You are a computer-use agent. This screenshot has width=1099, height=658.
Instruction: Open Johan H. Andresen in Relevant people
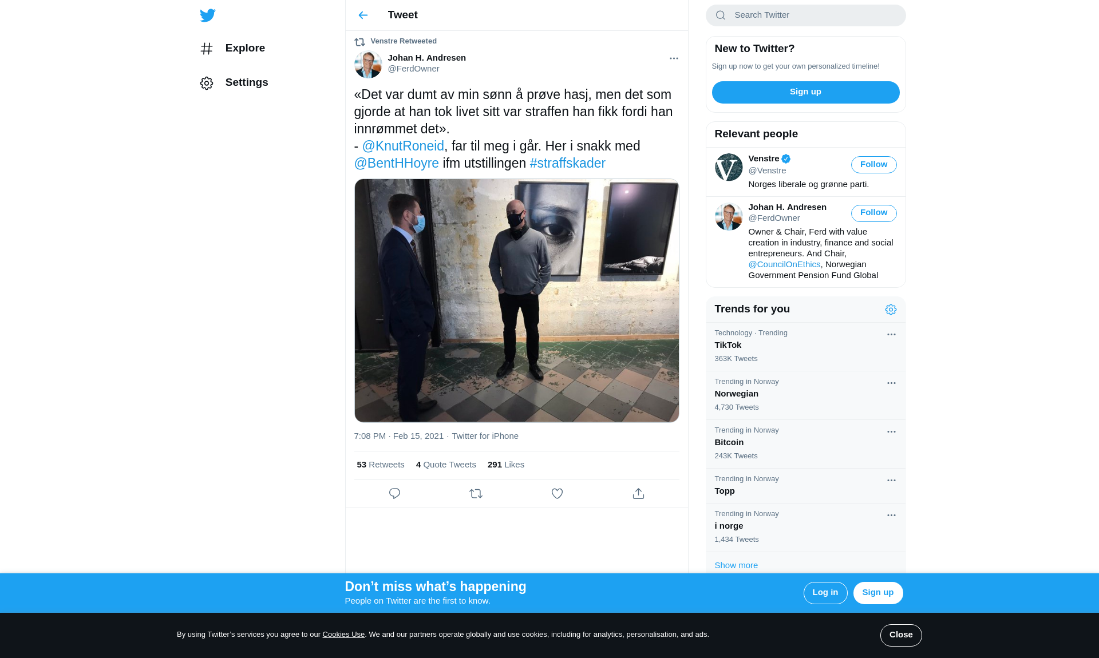pyautogui.click(x=787, y=207)
